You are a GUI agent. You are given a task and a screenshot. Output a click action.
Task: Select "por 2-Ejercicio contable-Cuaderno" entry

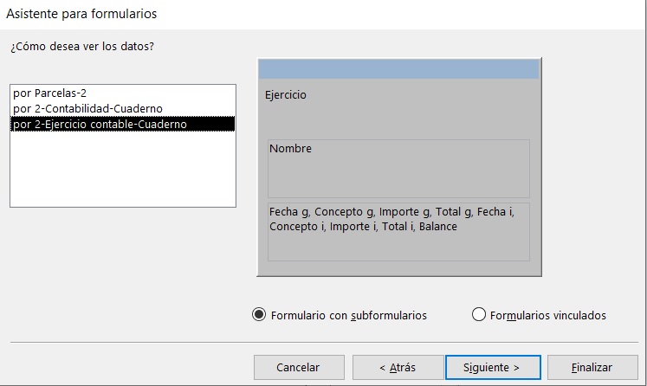point(122,124)
